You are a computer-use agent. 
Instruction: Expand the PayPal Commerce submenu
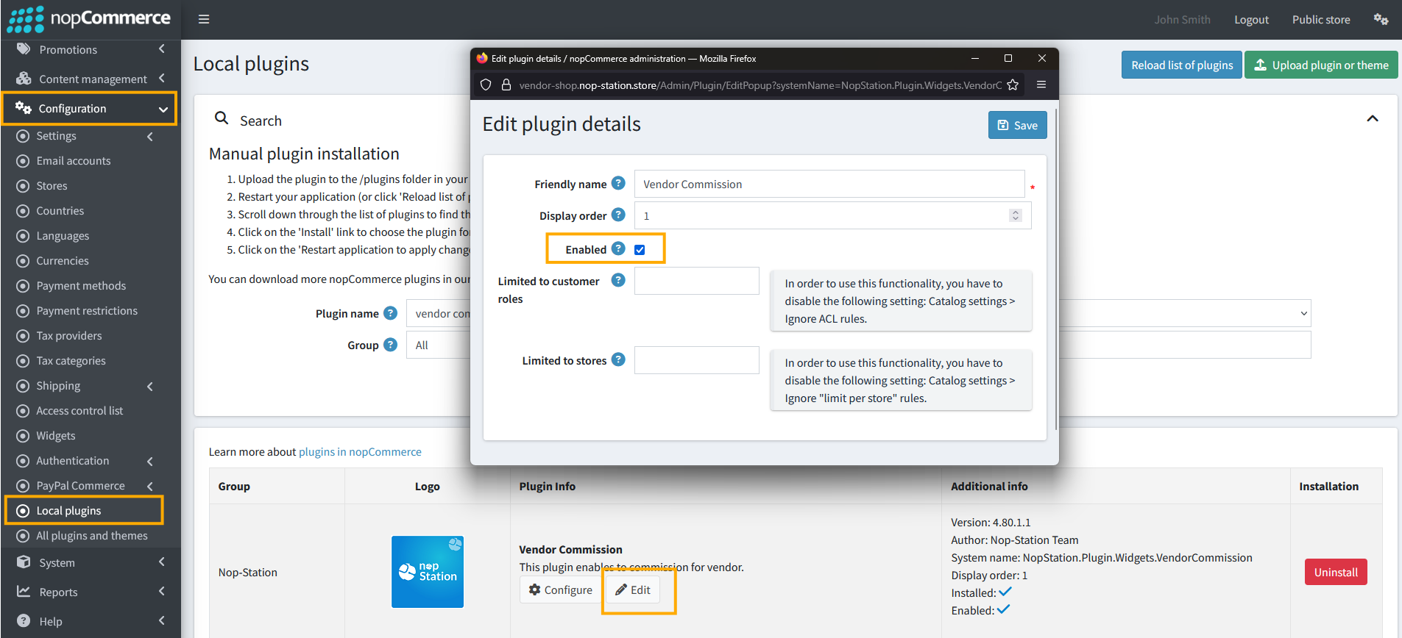click(x=150, y=486)
